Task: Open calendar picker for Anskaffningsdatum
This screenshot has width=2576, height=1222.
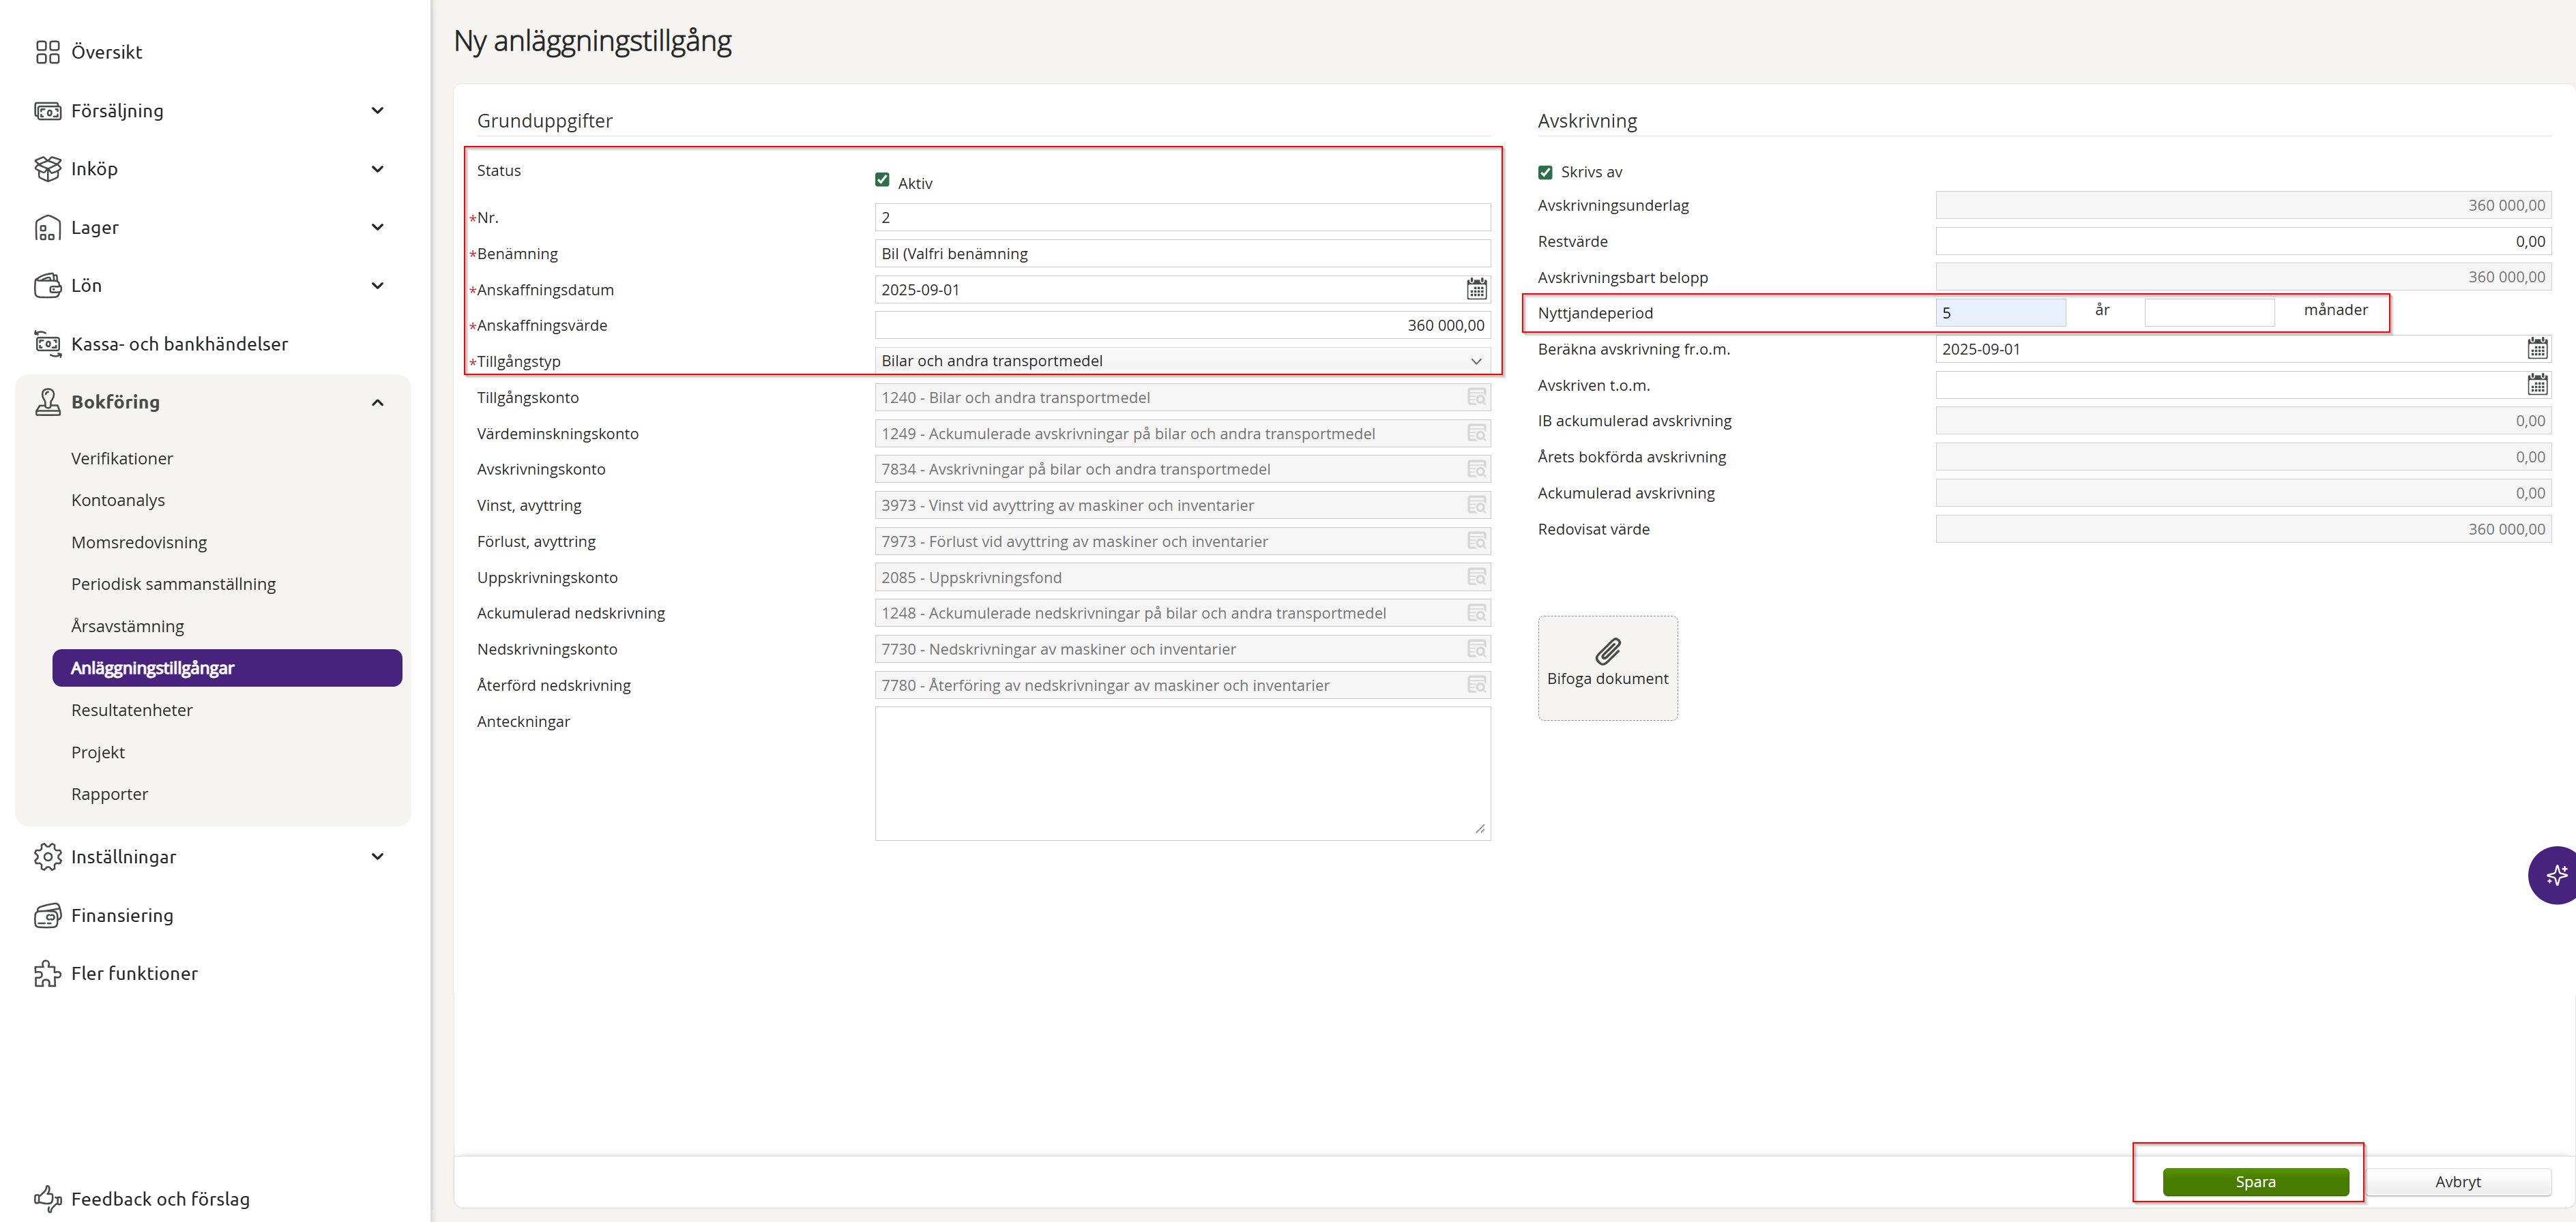Action: (1476, 290)
